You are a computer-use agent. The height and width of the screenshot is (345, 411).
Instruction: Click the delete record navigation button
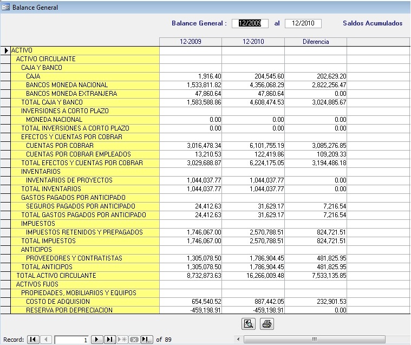(134, 340)
